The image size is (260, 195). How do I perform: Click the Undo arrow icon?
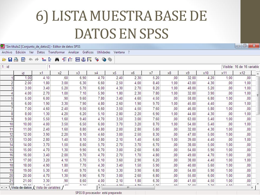point(31,60)
